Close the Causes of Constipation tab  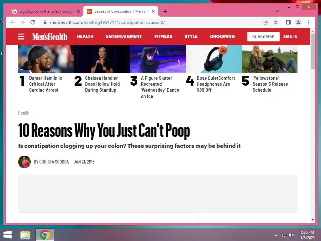tap(153, 11)
